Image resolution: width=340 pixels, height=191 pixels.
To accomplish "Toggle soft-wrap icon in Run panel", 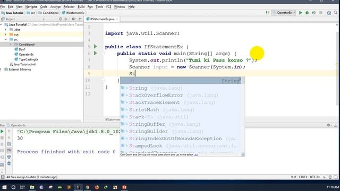I will coord(9,144).
